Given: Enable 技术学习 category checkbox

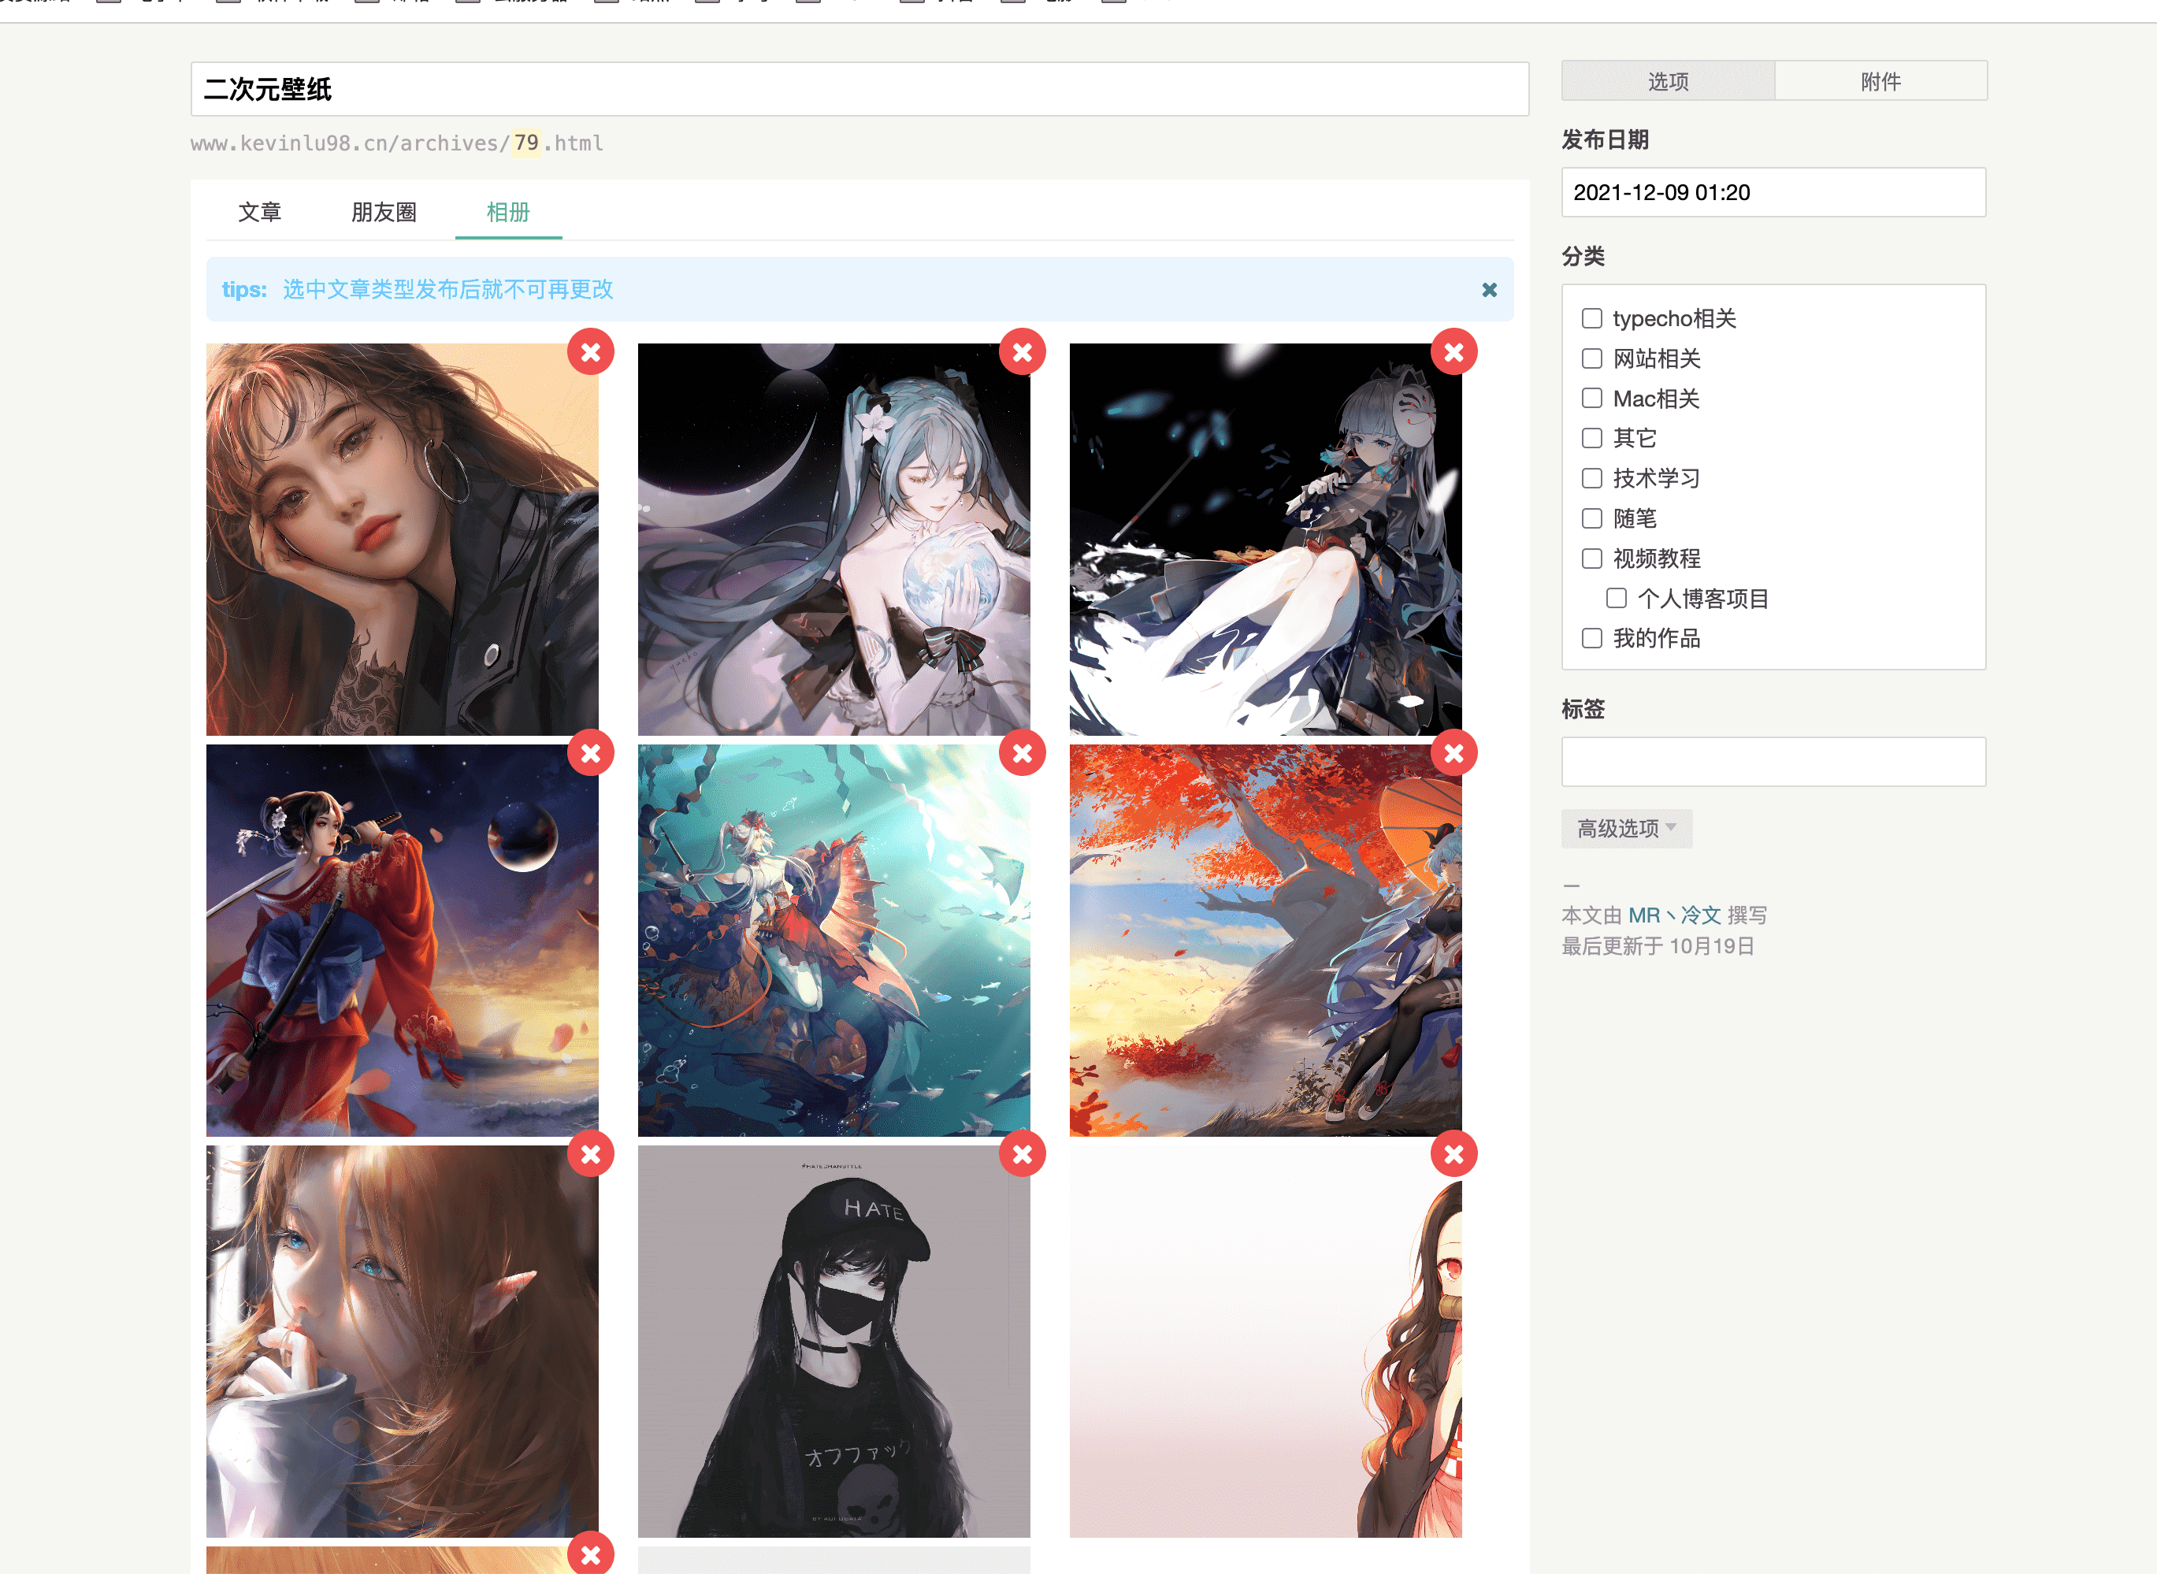Looking at the screenshot, I should coord(1593,477).
